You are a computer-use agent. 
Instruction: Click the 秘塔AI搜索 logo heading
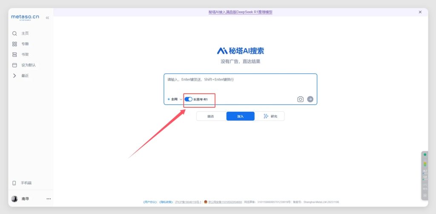click(x=240, y=51)
